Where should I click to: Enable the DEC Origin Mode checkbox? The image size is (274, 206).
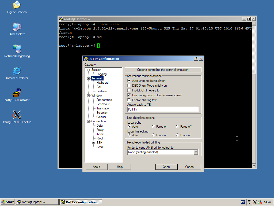coord(129,86)
